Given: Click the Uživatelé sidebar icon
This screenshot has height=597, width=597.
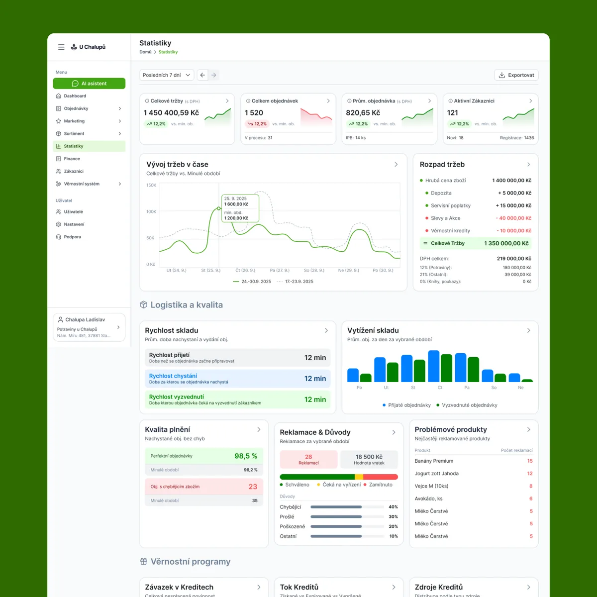Looking at the screenshot, I should [59, 212].
